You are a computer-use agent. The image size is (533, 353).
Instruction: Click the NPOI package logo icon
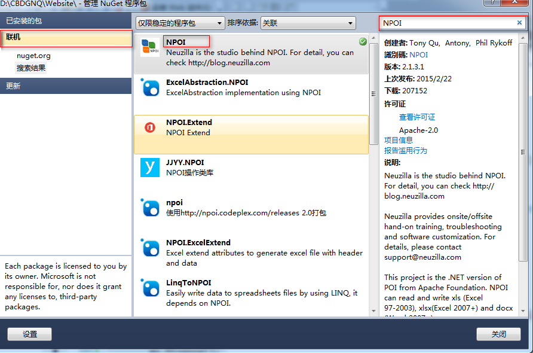click(150, 47)
